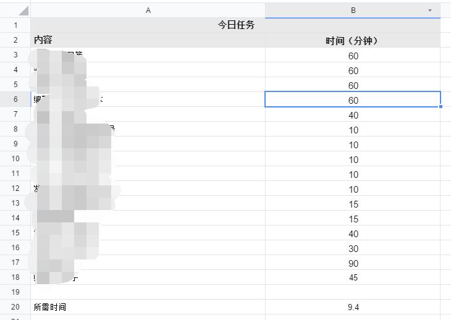451x320 pixels.
Task: Select row header 6
Action: tap(15, 99)
